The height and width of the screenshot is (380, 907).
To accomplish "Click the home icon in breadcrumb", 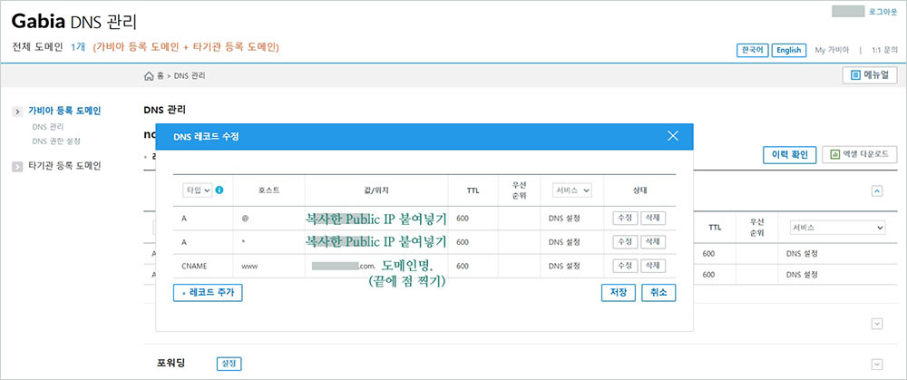I will point(148,76).
